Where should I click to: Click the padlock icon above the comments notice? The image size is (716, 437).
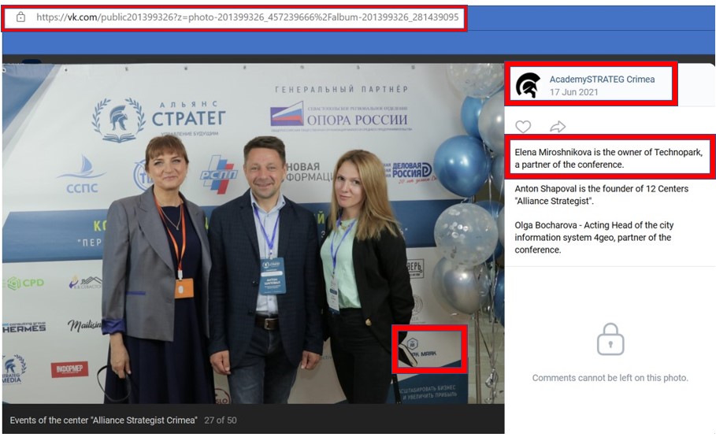(610, 339)
